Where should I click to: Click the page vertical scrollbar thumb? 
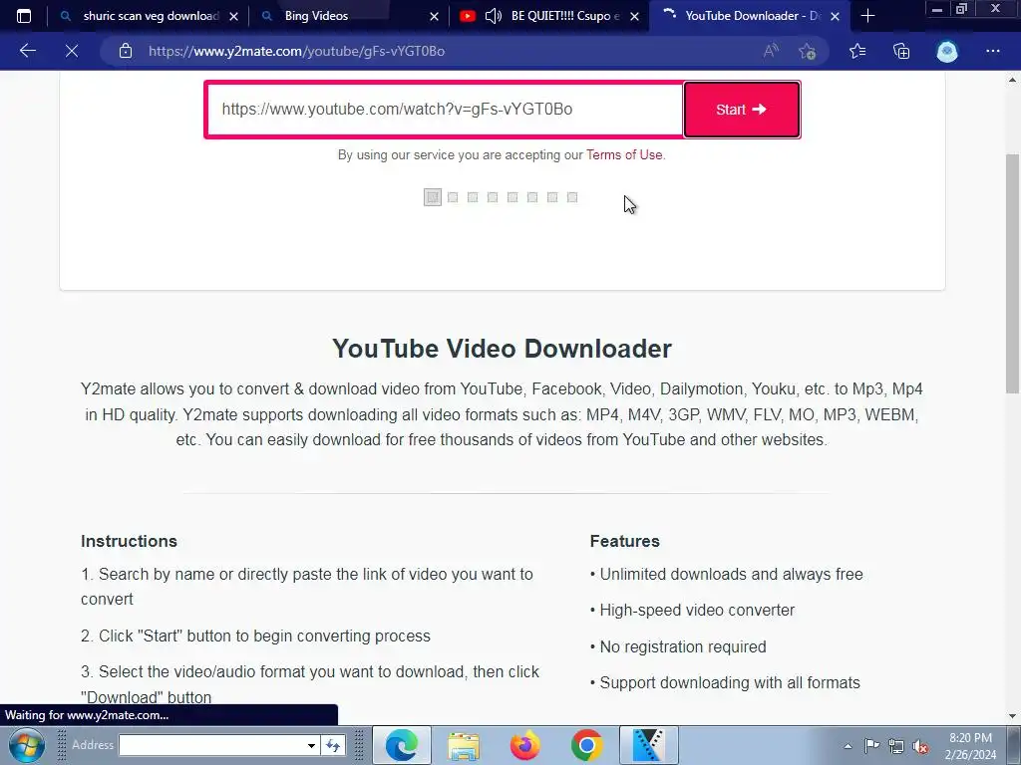point(1012,273)
